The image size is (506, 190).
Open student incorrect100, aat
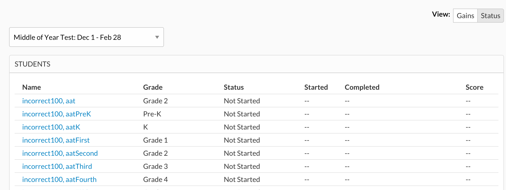click(49, 101)
